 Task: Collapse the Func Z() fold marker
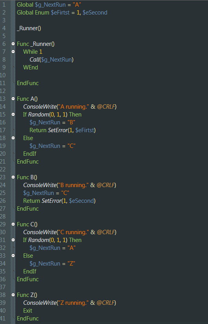[13, 295]
